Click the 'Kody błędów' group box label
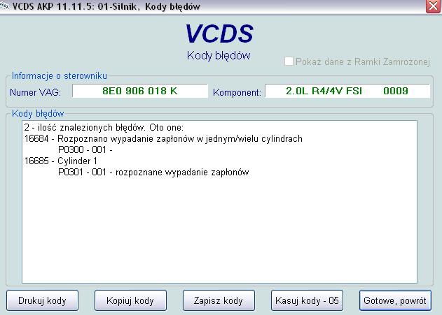 (38, 114)
